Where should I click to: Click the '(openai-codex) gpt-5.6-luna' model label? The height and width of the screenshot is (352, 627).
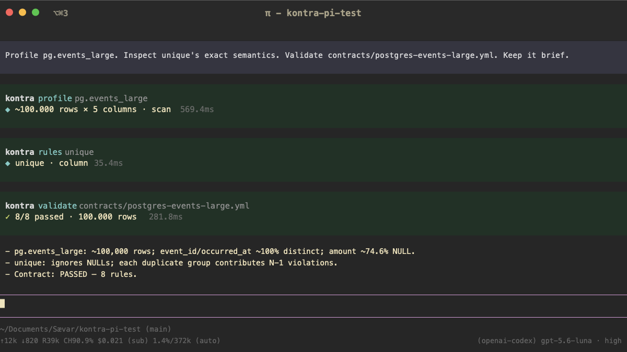535,341
